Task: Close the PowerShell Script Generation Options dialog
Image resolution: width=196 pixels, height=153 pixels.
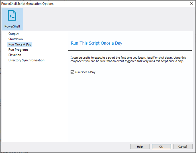Action: coord(191,4)
